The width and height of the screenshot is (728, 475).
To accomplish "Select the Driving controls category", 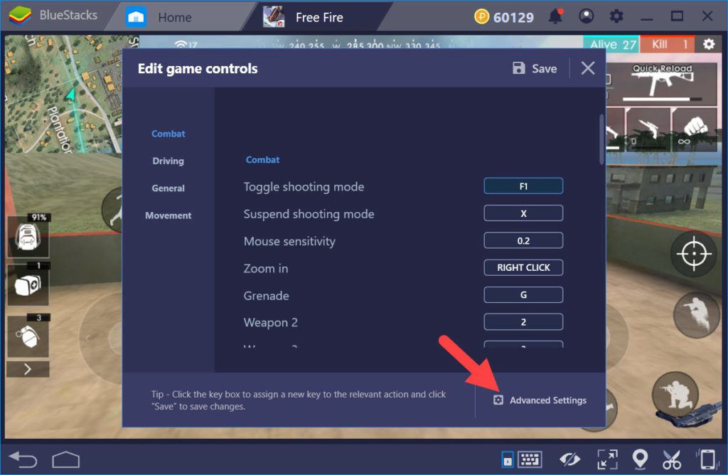I will 168,161.
